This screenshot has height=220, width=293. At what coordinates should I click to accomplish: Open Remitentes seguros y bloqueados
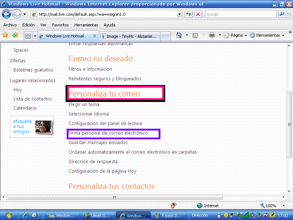(105, 78)
